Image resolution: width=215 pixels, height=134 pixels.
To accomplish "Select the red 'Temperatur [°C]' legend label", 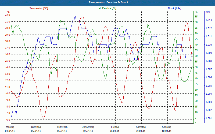I will tap(39, 8).
